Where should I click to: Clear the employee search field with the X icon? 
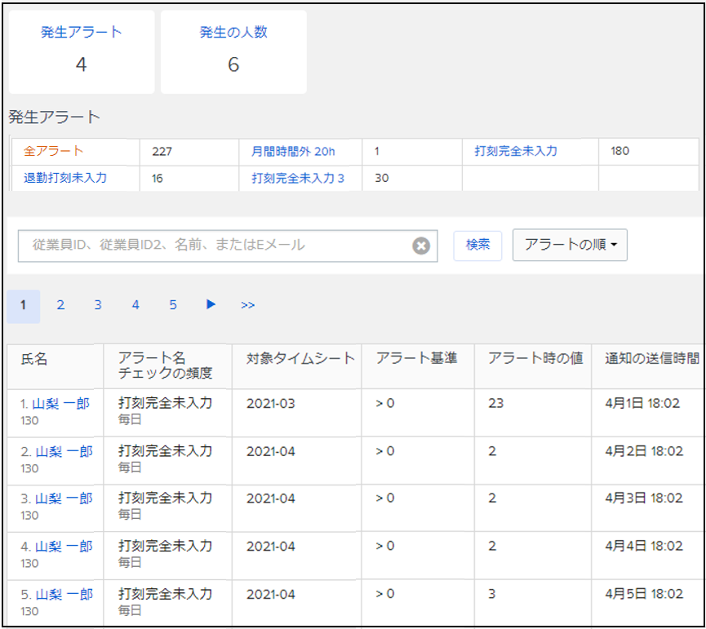pos(421,246)
